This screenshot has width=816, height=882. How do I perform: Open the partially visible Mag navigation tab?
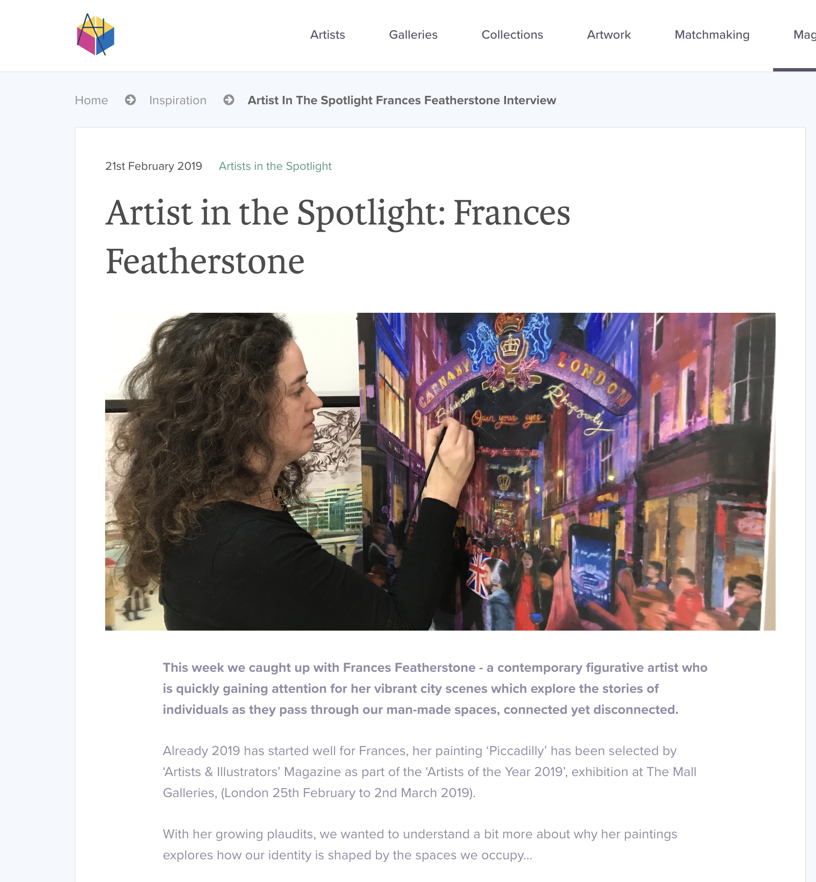804,35
